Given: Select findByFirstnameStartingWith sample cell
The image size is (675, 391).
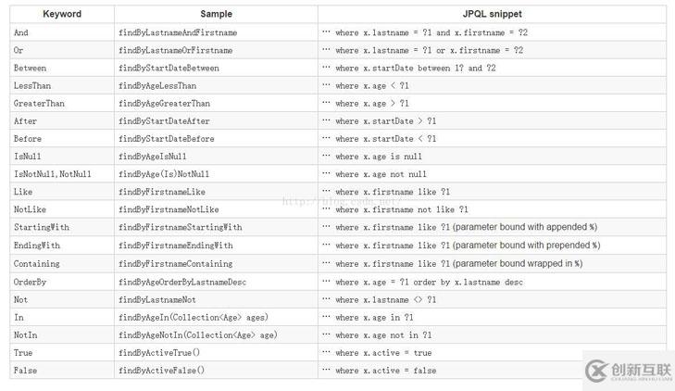Looking at the screenshot, I should 216,227.
